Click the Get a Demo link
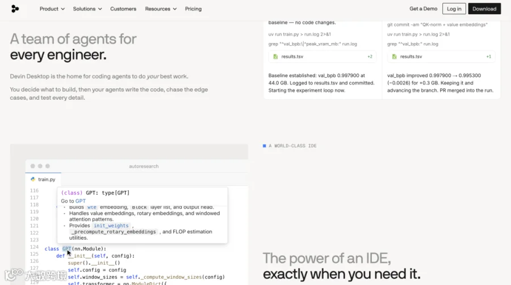 point(424,9)
